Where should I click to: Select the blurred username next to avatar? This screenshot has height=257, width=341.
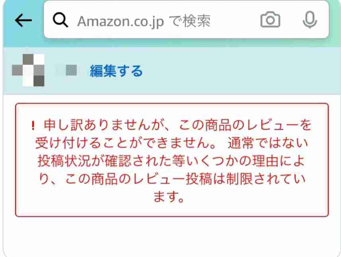67,70
